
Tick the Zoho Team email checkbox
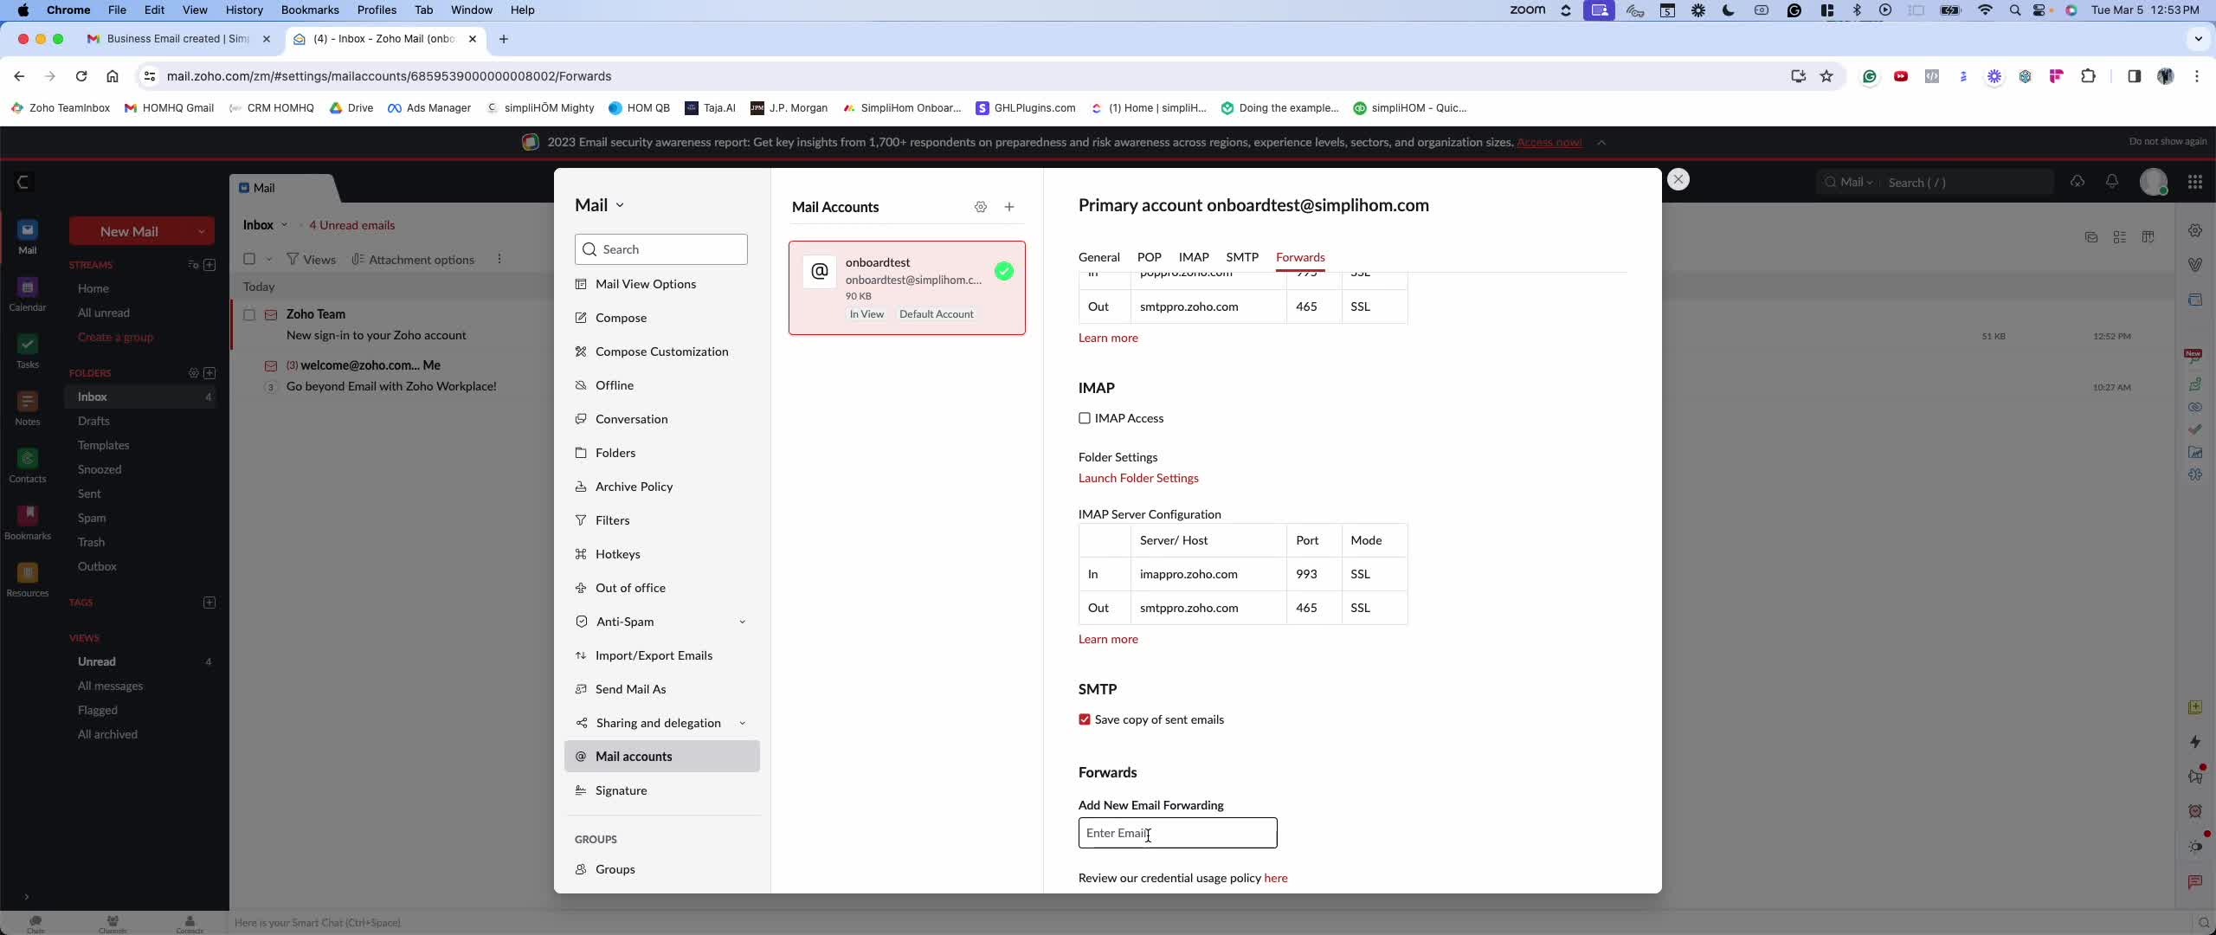tap(249, 314)
